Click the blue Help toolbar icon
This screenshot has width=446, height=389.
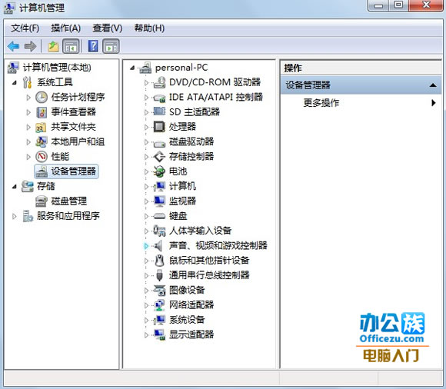[x=93, y=46]
